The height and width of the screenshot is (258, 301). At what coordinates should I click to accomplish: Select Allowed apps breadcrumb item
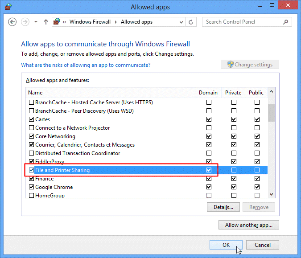(137, 22)
